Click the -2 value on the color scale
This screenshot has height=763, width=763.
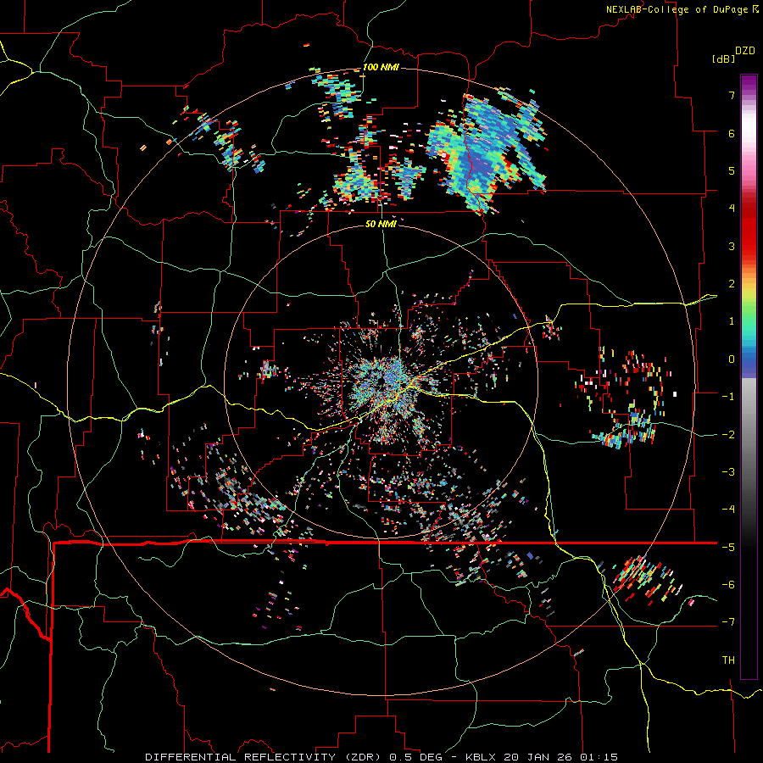coord(728,434)
